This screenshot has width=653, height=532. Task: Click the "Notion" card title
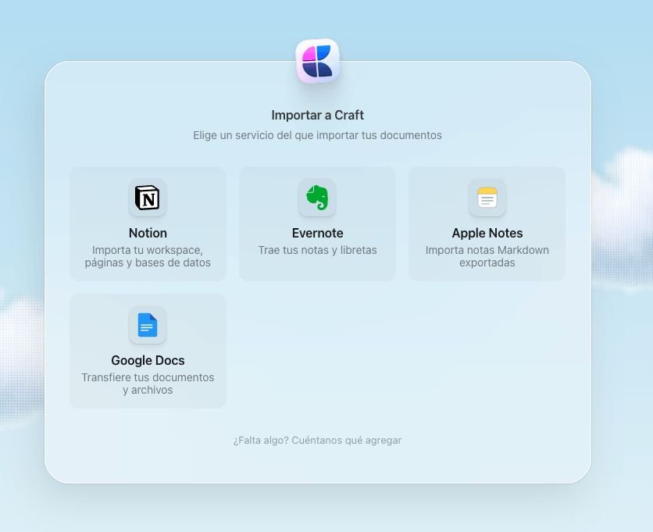coord(148,233)
